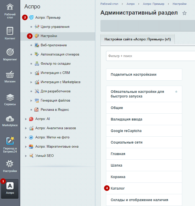The image size is (195, 206).
Task: Expand the Умный SEO tree node
Action: click(26, 156)
